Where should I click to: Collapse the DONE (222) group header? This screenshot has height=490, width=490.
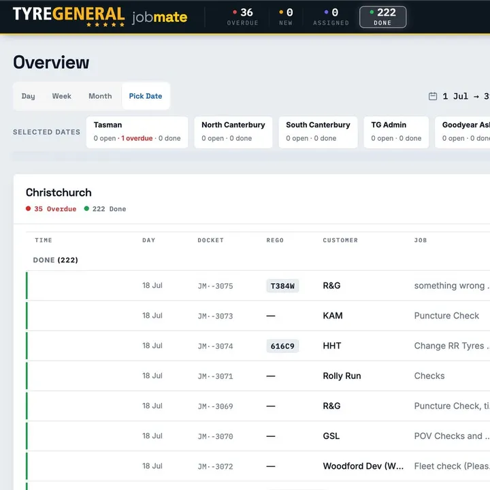[56, 260]
